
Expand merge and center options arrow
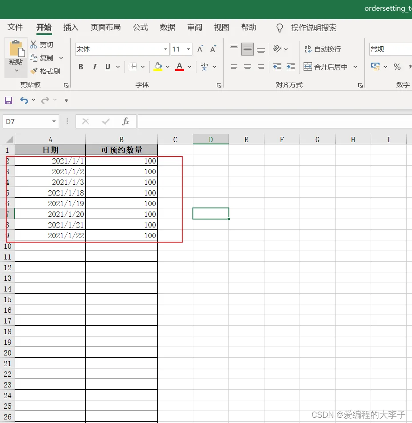[x=356, y=67]
